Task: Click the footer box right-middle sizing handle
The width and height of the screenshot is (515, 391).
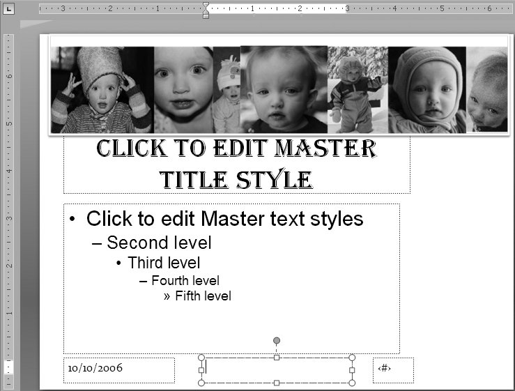Action: pos(352,370)
